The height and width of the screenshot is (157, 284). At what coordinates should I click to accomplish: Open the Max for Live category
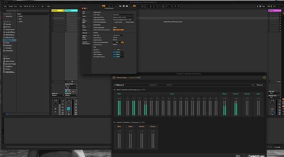(10, 37)
